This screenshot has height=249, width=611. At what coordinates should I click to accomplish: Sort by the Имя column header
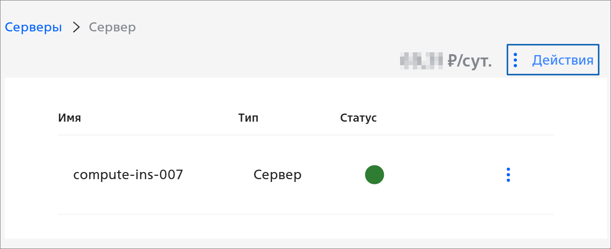click(x=69, y=118)
